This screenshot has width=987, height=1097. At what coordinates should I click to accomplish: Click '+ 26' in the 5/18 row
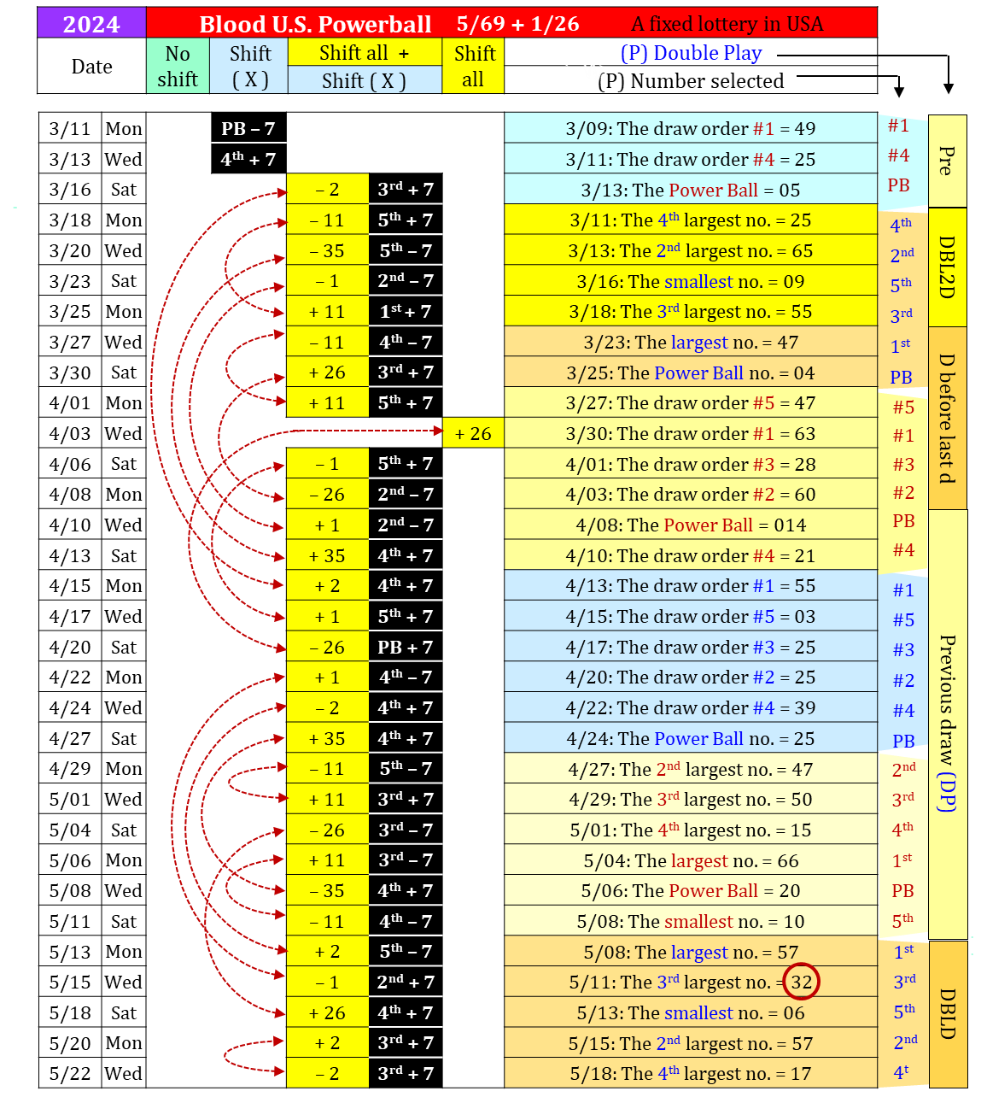coord(327,1012)
